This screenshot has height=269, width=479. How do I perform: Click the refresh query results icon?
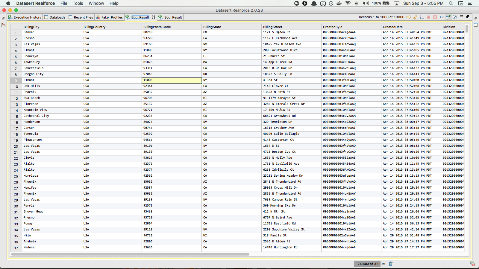(415, 17)
